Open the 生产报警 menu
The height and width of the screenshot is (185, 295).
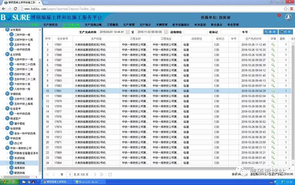(x=129, y=25)
